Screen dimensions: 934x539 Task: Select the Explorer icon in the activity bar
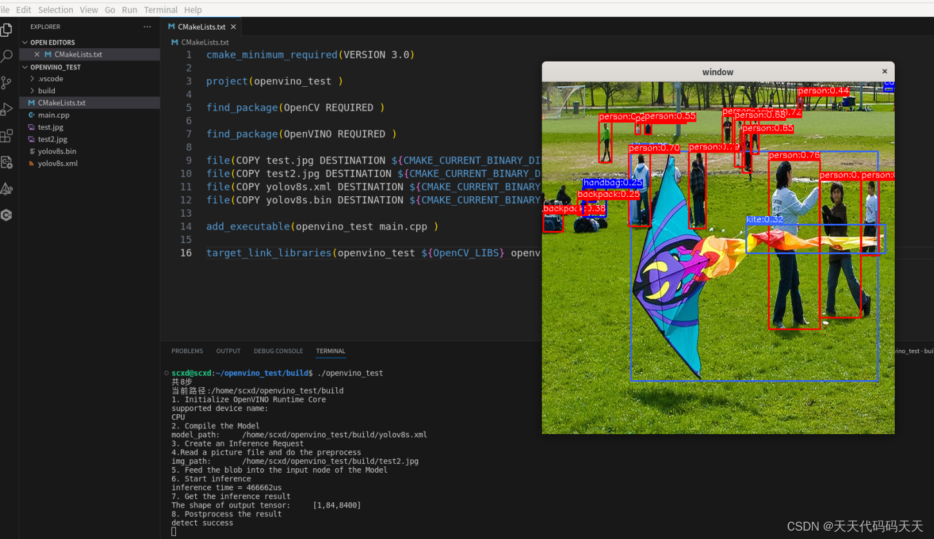(7, 30)
